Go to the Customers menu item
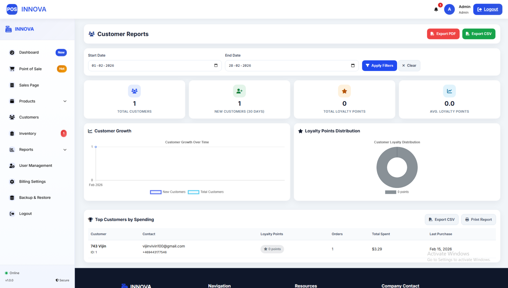 (37, 117)
